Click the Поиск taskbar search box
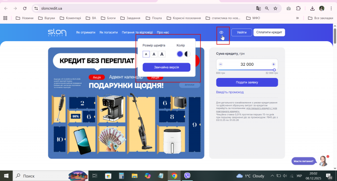The width and height of the screenshot is (337, 181). coord(50,176)
